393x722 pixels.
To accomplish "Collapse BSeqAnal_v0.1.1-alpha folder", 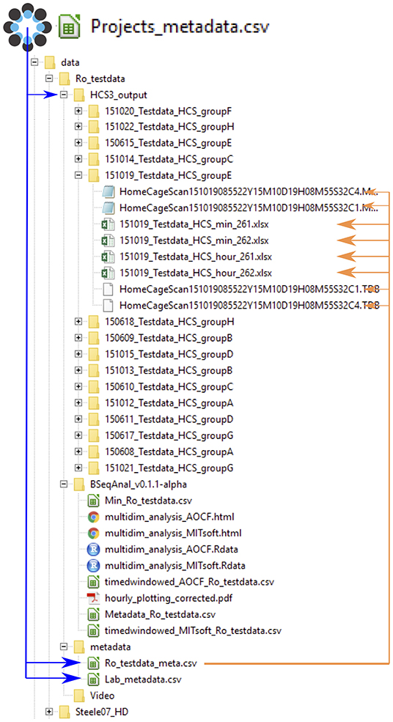I will [64, 484].
